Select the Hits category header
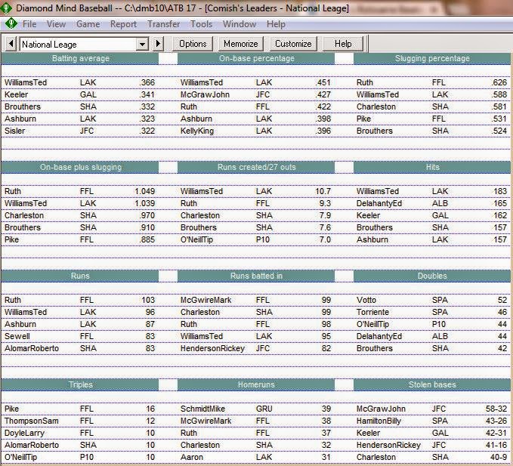This screenshot has height=466, width=513. (432, 168)
